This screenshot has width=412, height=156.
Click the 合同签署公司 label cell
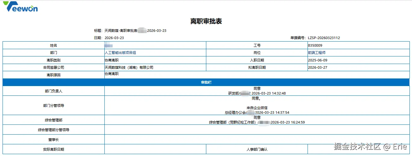tap(54, 67)
